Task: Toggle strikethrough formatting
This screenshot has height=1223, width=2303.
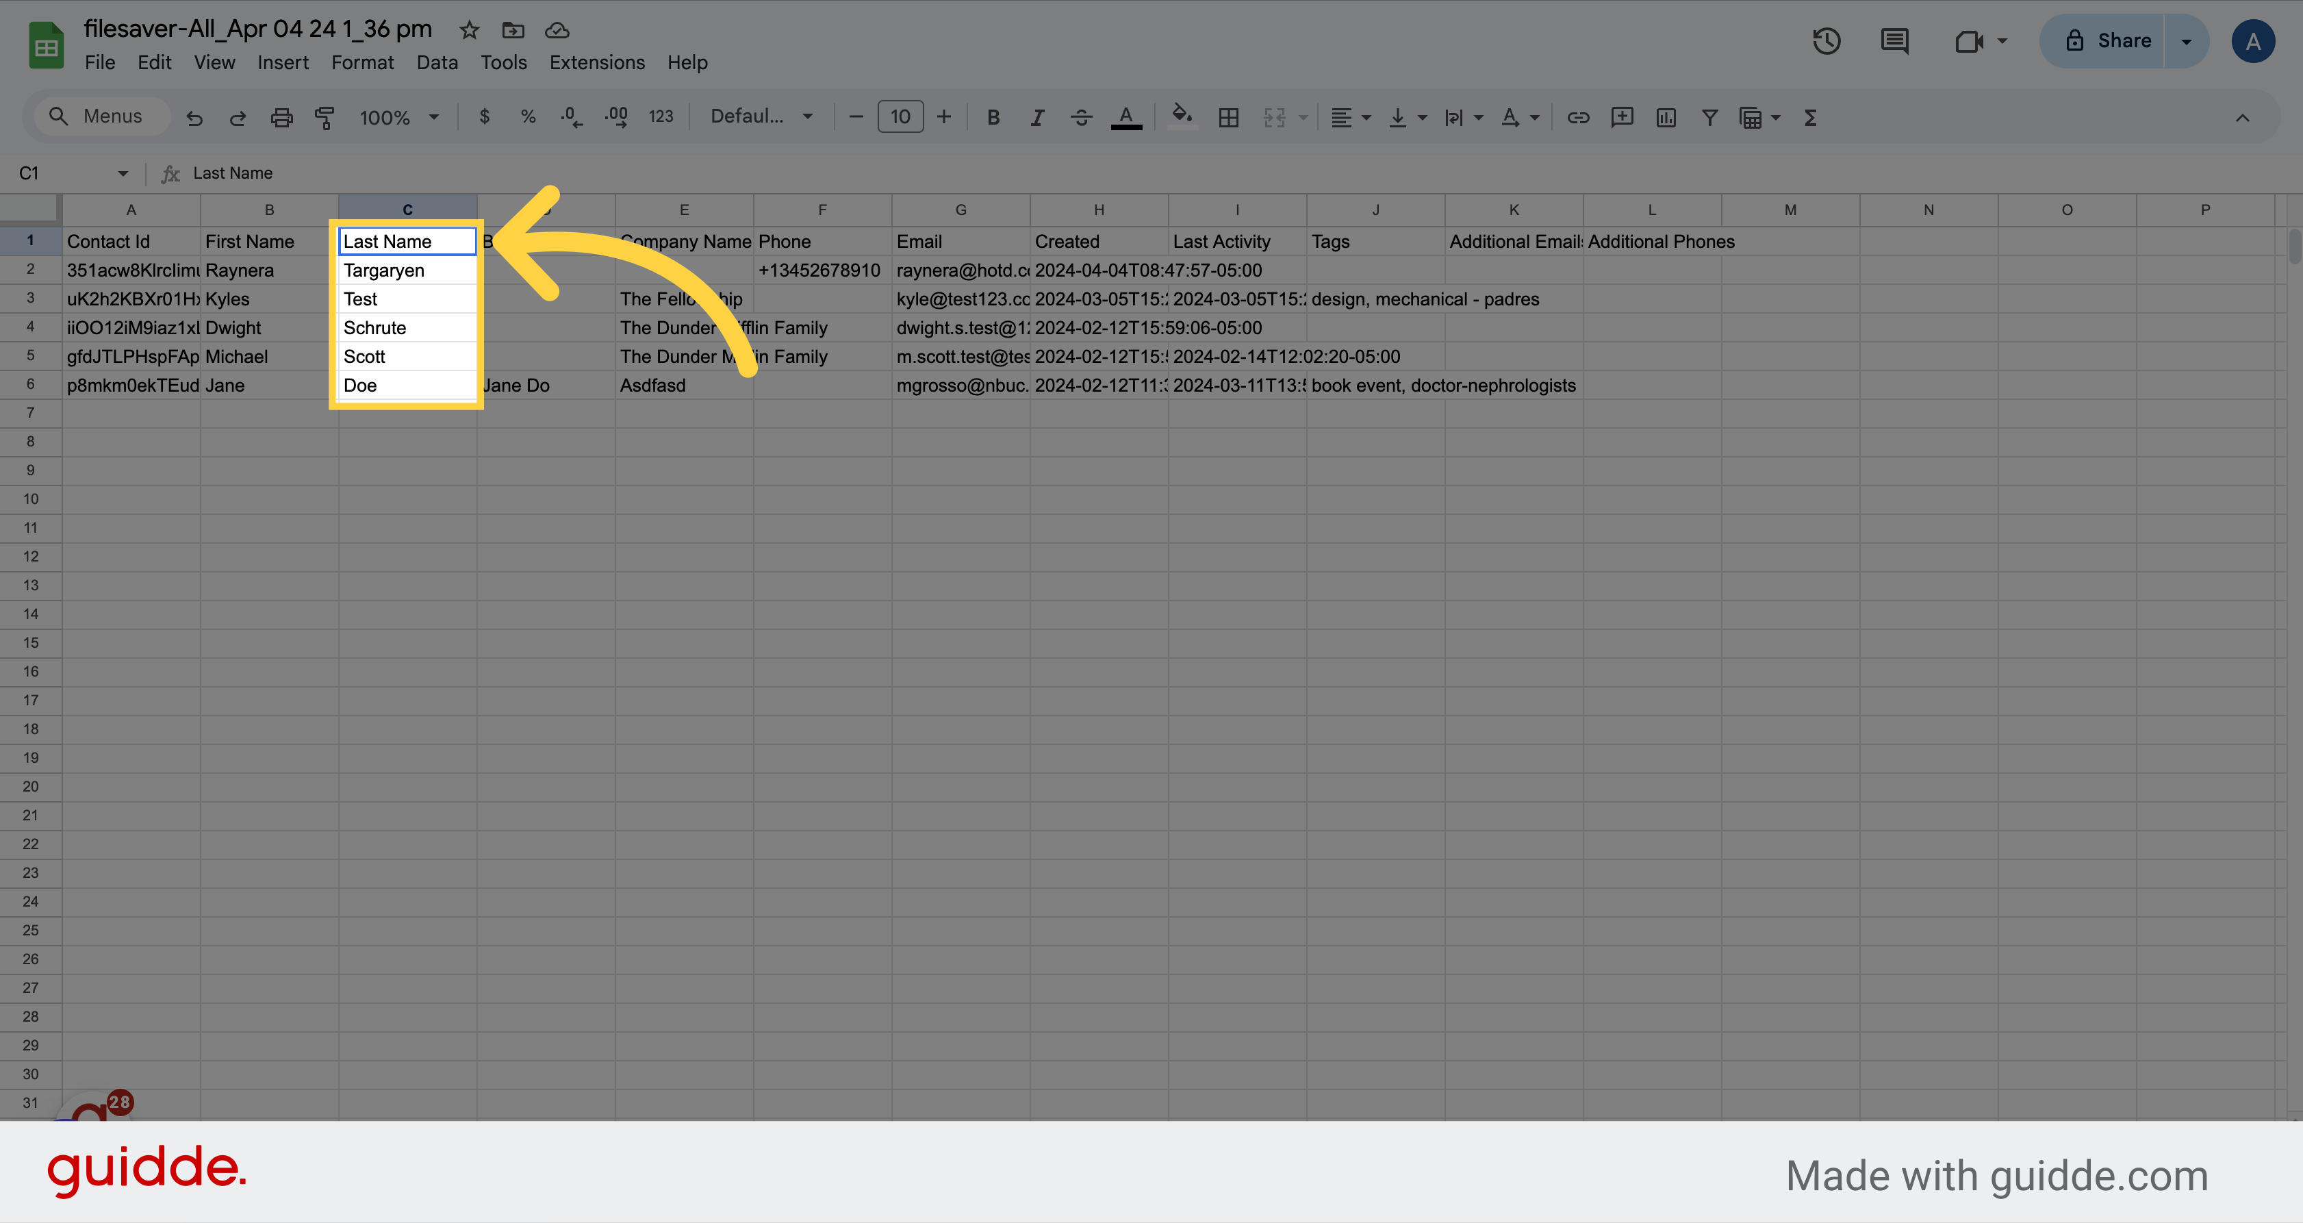Action: point(1081,117)
